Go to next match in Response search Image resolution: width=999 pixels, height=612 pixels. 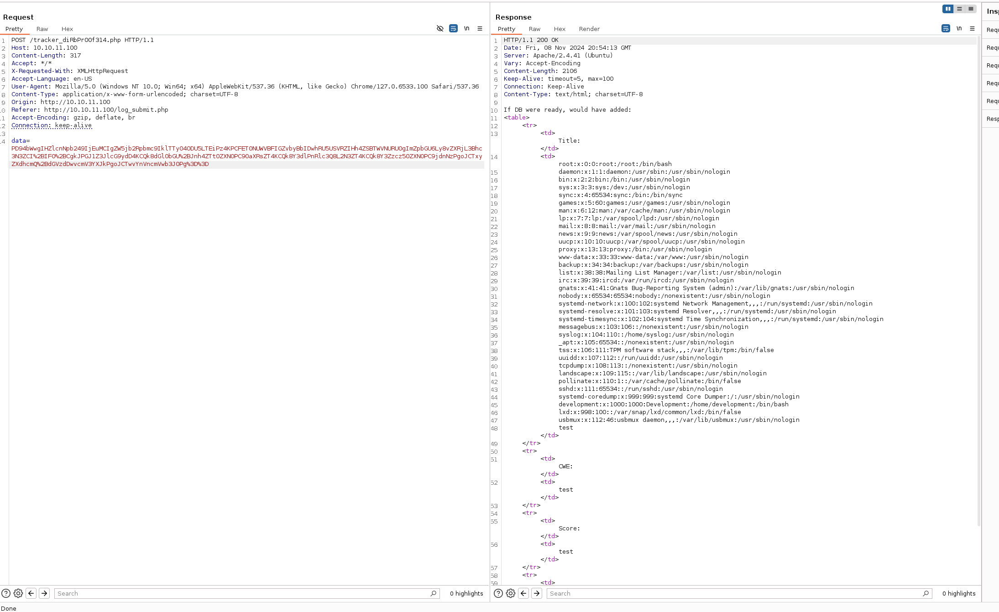(537, 593)
